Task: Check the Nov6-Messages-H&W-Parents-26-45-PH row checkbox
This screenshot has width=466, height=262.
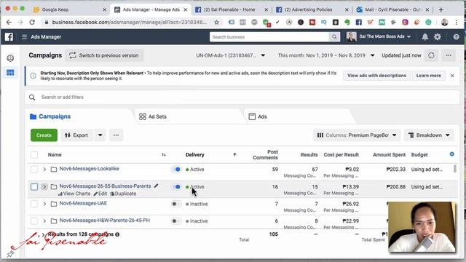Action: [34, 221]
